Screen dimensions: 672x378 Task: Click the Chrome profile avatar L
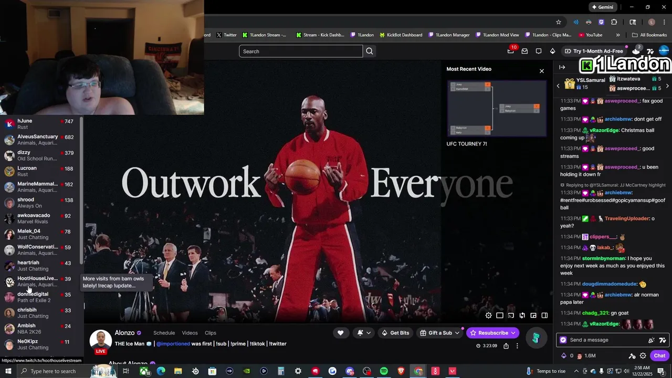tap(652, 22)
